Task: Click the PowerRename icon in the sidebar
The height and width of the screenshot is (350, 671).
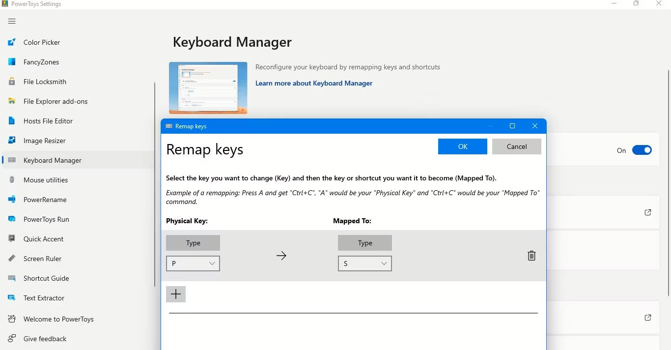Action: (12, 200)
